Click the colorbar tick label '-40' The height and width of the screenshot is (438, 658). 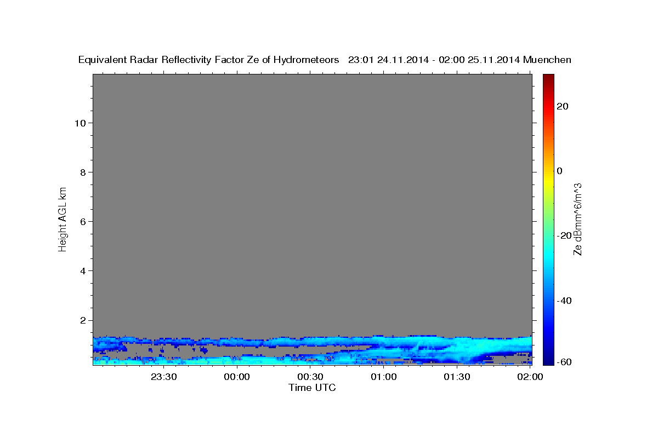click(564, 300)
